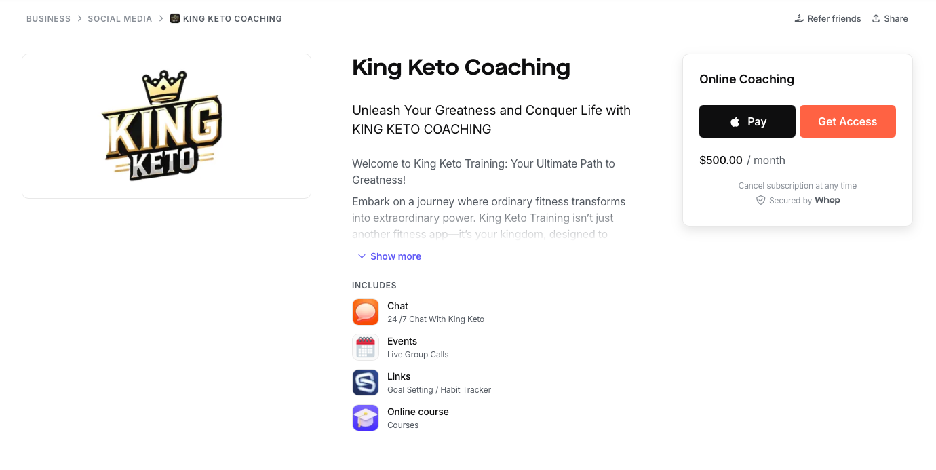Open the Online course graduation cap icon

(366, 418)
